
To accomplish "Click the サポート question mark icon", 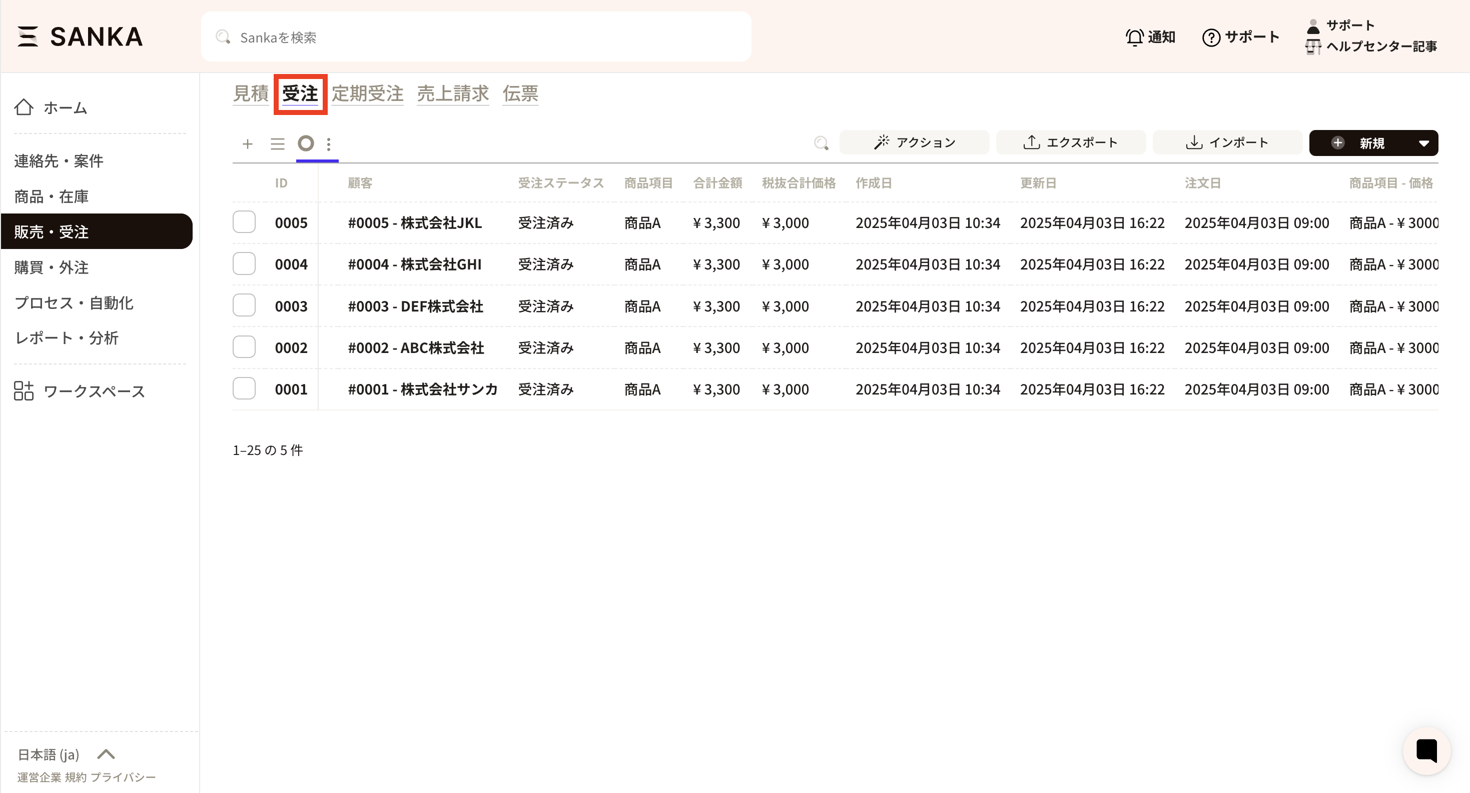I will point(1211,37).
